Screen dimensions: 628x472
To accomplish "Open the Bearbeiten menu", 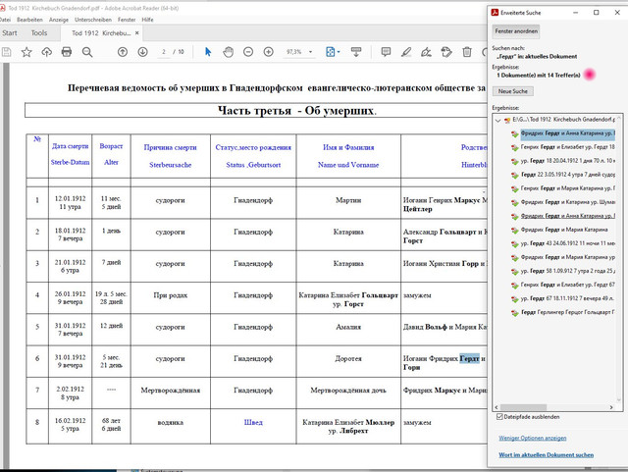I will [29, 20].
